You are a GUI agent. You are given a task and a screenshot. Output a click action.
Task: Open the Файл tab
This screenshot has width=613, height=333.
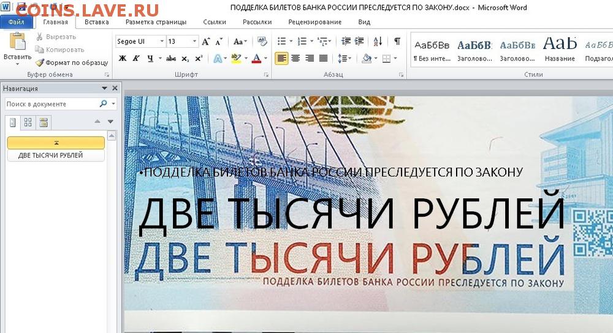click(16, 22)
